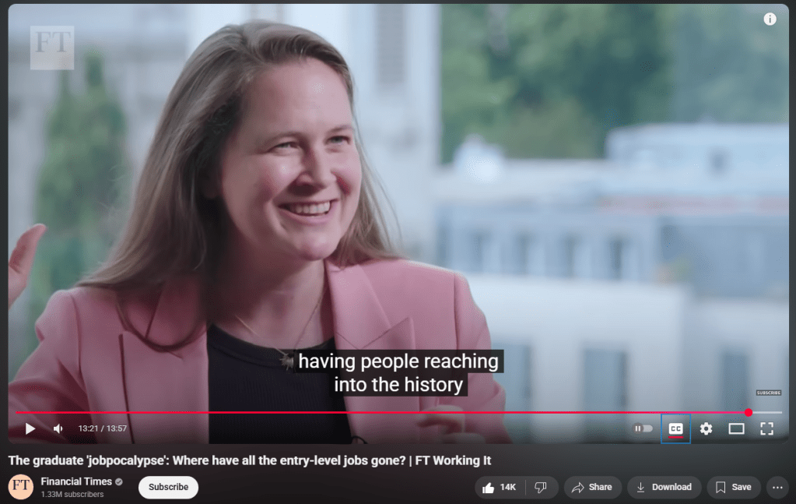This screenshot has width=796, height=504.
Task: Save the video to a playlist
Action: 733,487
